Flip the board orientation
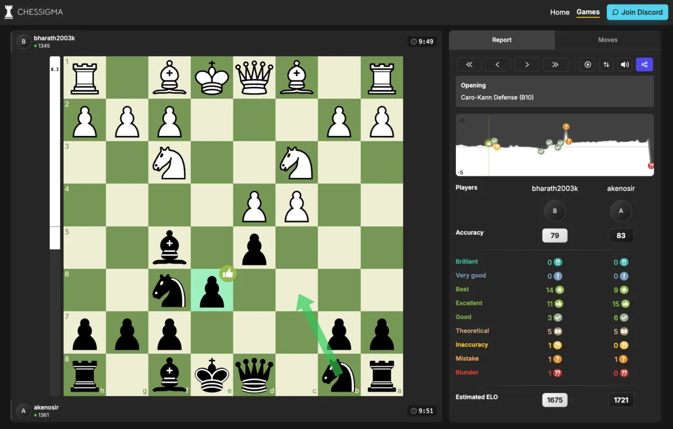 (606, 65)
